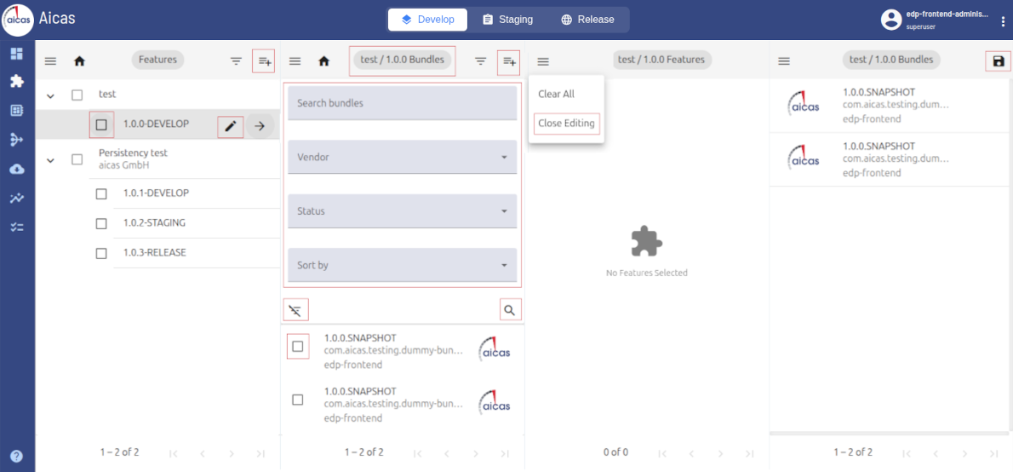Click the clear filter icon below Sort by
The width and height of the screenshot is (1013, 472).
[x=295, y=310]
